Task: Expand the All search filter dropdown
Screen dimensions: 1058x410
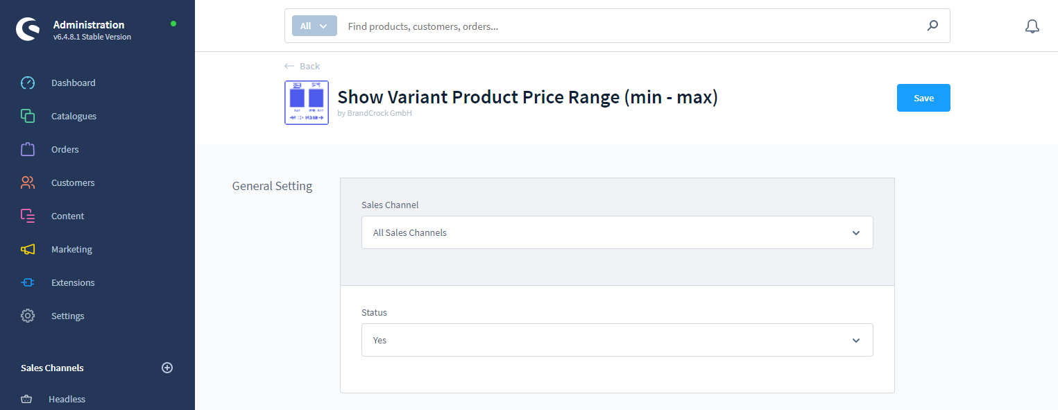Action: click(x=314, y=26)
